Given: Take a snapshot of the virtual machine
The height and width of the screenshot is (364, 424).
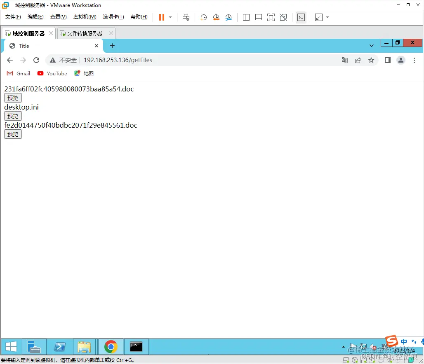Looking at the screenshot, I should coord(203,17).
